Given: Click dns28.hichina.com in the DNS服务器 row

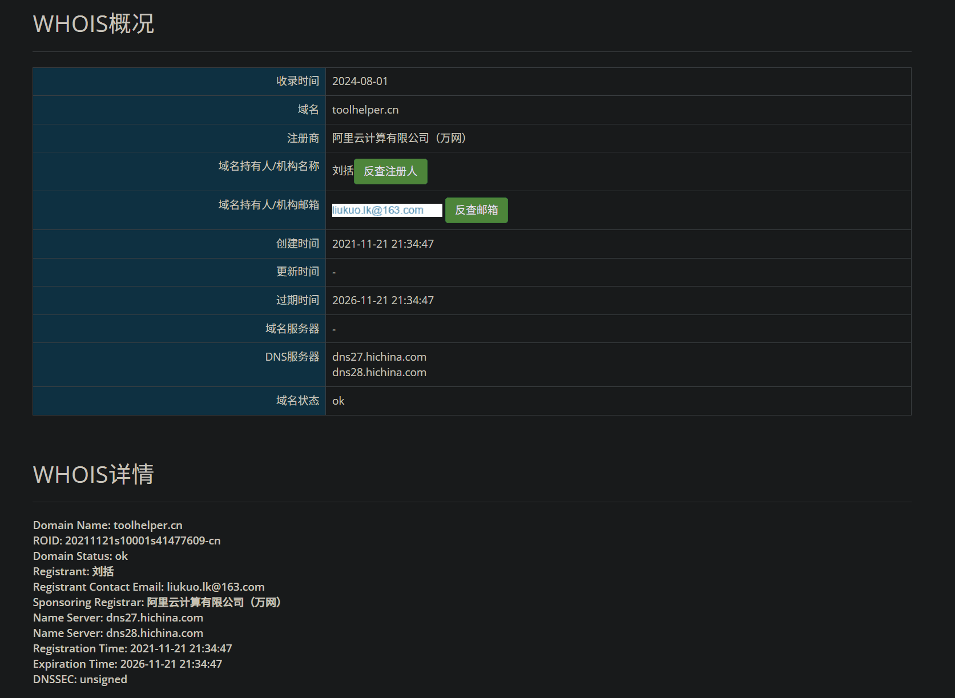Looking at the screenshot, I should tap(379, 372).
